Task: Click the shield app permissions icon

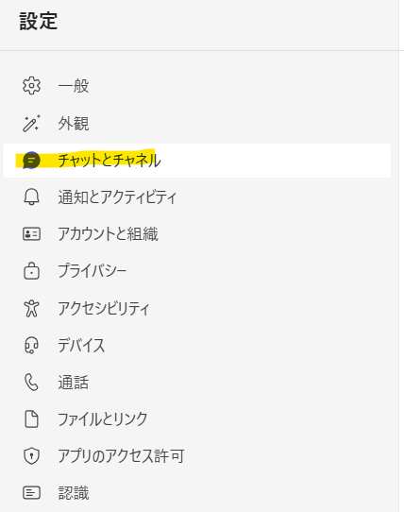Action: click(x=32, y=456)
